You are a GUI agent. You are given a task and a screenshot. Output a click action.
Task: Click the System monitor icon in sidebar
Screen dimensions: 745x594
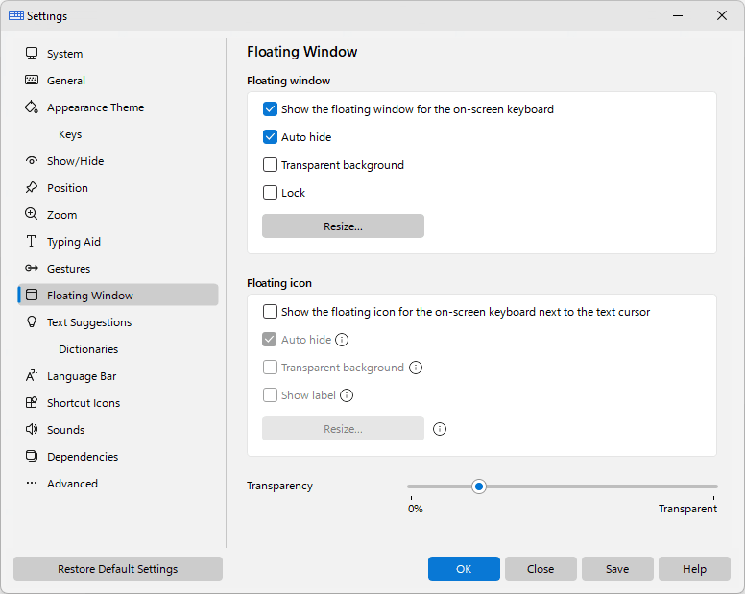coord(32,53)
